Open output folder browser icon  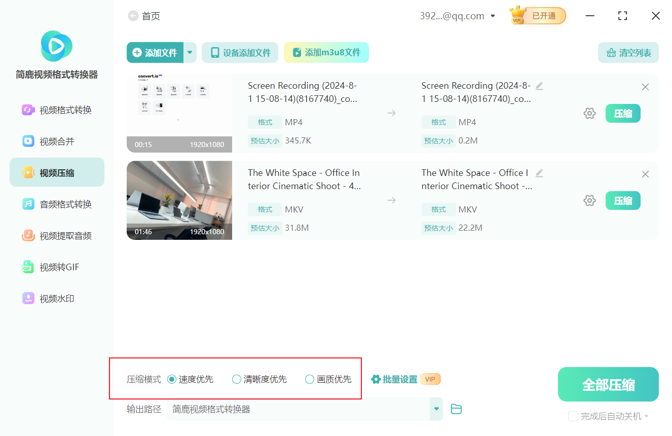coord(456,409)
